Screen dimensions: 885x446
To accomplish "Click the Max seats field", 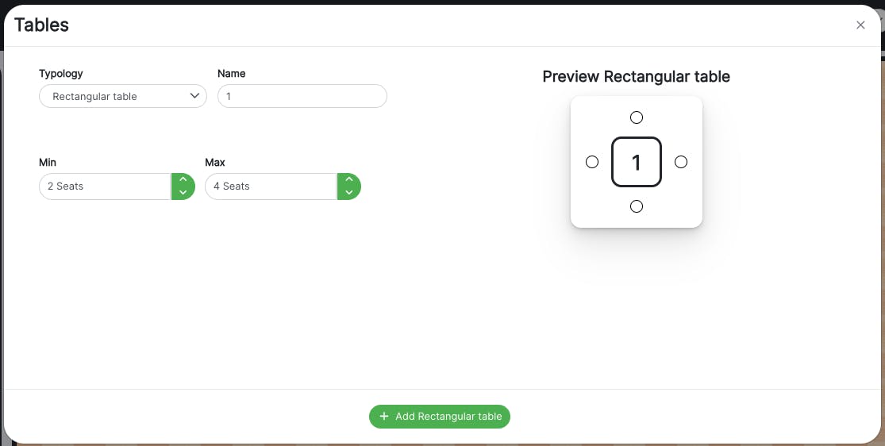I will [271, 186].
